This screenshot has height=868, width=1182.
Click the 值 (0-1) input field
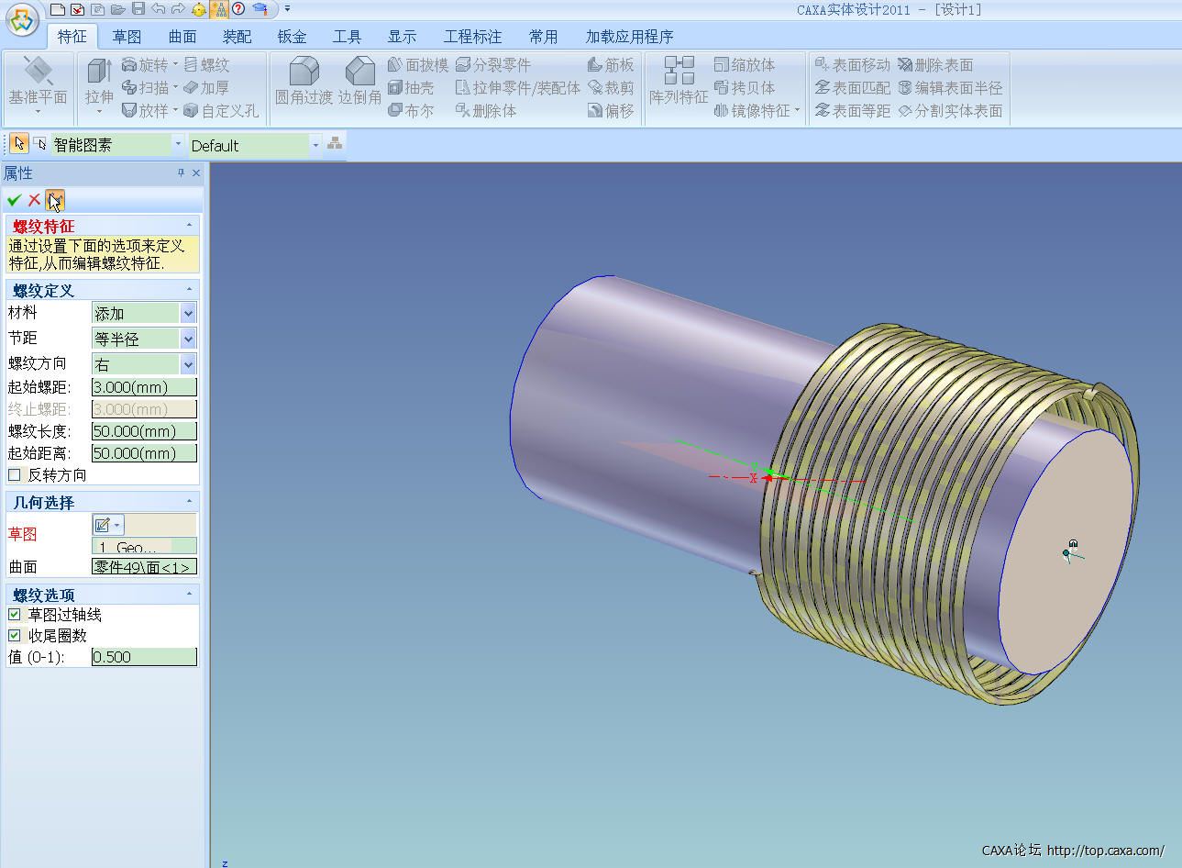click(x=144, y=657)
